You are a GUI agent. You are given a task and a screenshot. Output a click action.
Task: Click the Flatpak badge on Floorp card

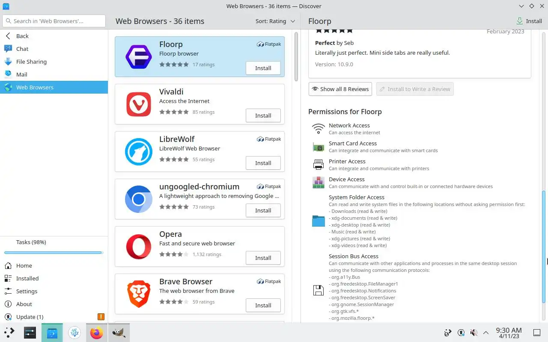point(269,44)
